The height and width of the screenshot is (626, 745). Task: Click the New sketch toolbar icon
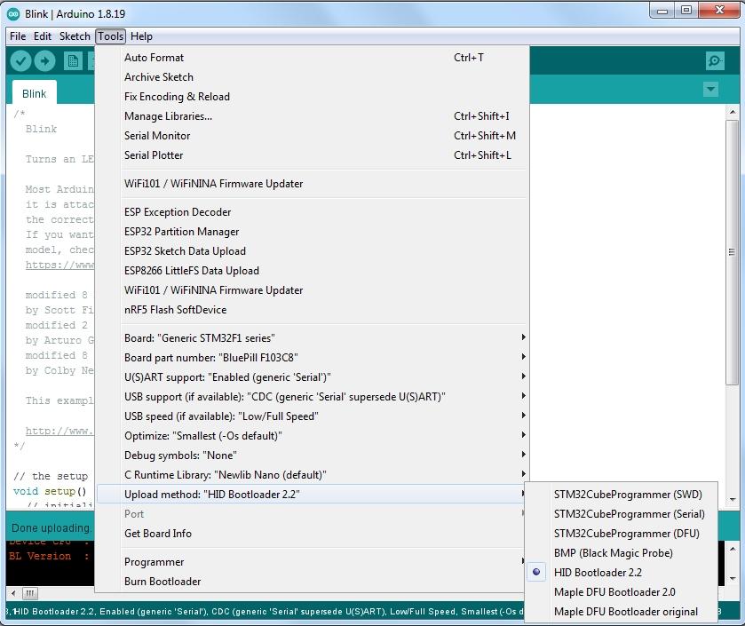[x=73, y=60]
